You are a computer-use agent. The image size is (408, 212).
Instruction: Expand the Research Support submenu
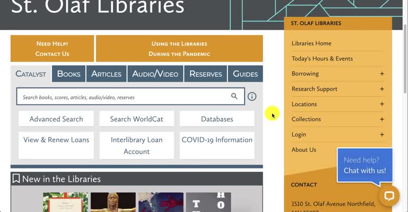(382, 89)
